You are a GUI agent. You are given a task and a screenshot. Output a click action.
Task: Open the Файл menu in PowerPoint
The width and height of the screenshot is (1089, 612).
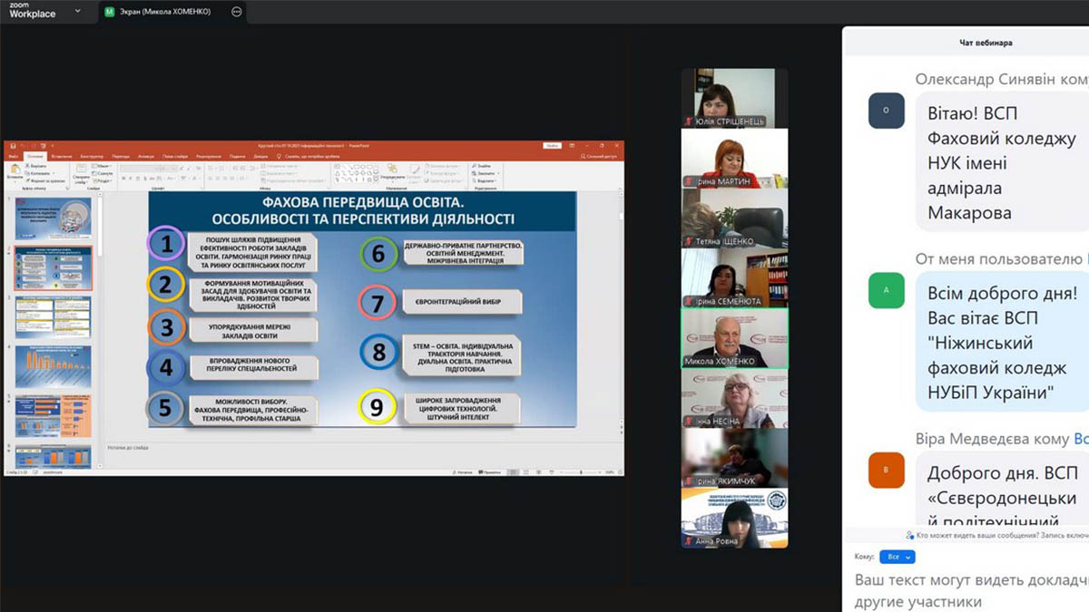tap(14, 156)
